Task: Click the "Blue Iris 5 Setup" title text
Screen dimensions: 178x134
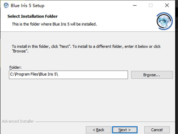Action: (x=27, y=5)
